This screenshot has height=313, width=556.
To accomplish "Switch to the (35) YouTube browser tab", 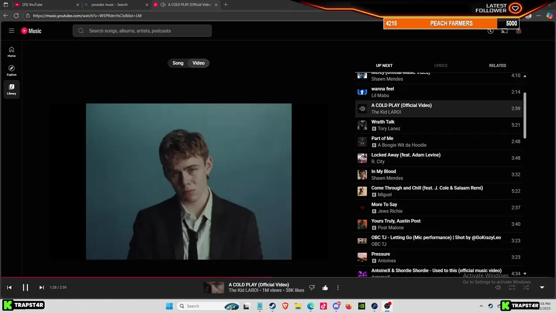I will [47, 5].
